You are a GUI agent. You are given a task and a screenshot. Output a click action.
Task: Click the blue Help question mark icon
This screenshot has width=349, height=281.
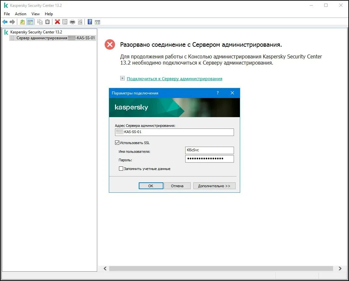(x=90, y=22)
